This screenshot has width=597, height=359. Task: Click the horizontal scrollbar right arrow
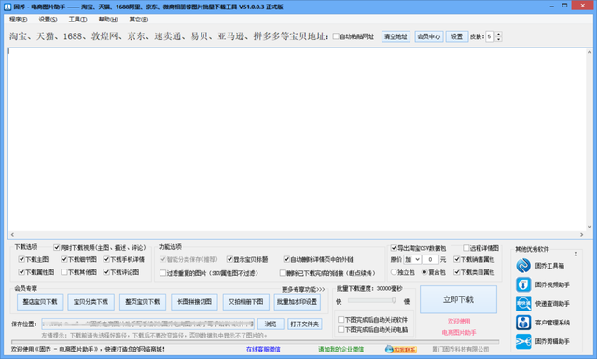[581, 234]
